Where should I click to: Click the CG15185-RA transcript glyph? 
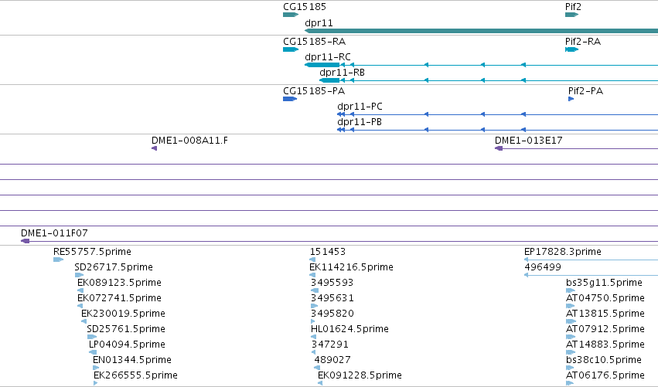291,49
